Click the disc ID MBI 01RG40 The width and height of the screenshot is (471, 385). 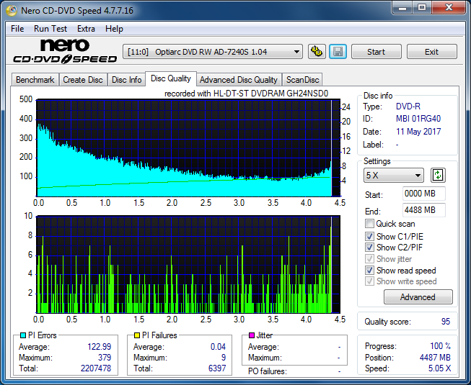[418, 119]
